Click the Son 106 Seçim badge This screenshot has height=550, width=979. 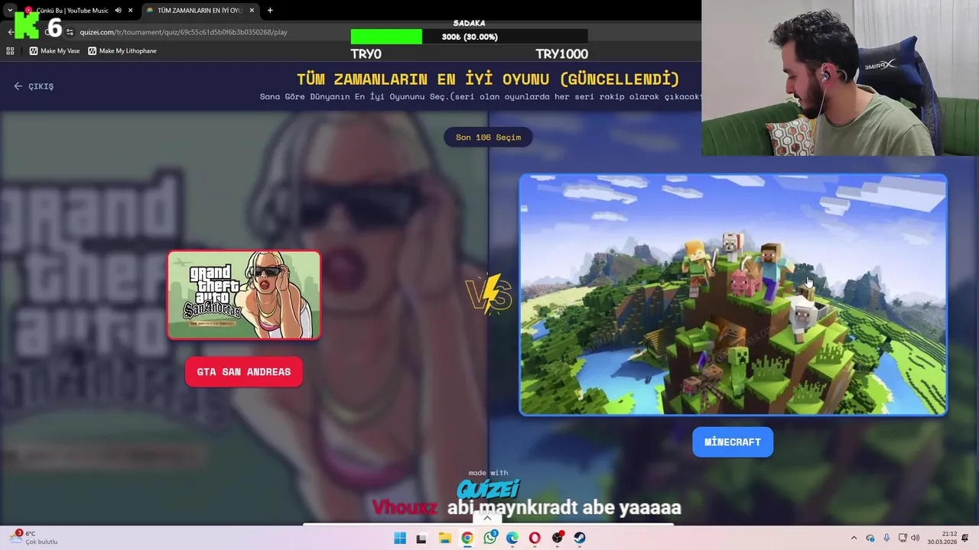[x=488, y=137]
